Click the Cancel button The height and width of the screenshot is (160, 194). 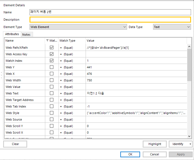[x=154, y=154]
